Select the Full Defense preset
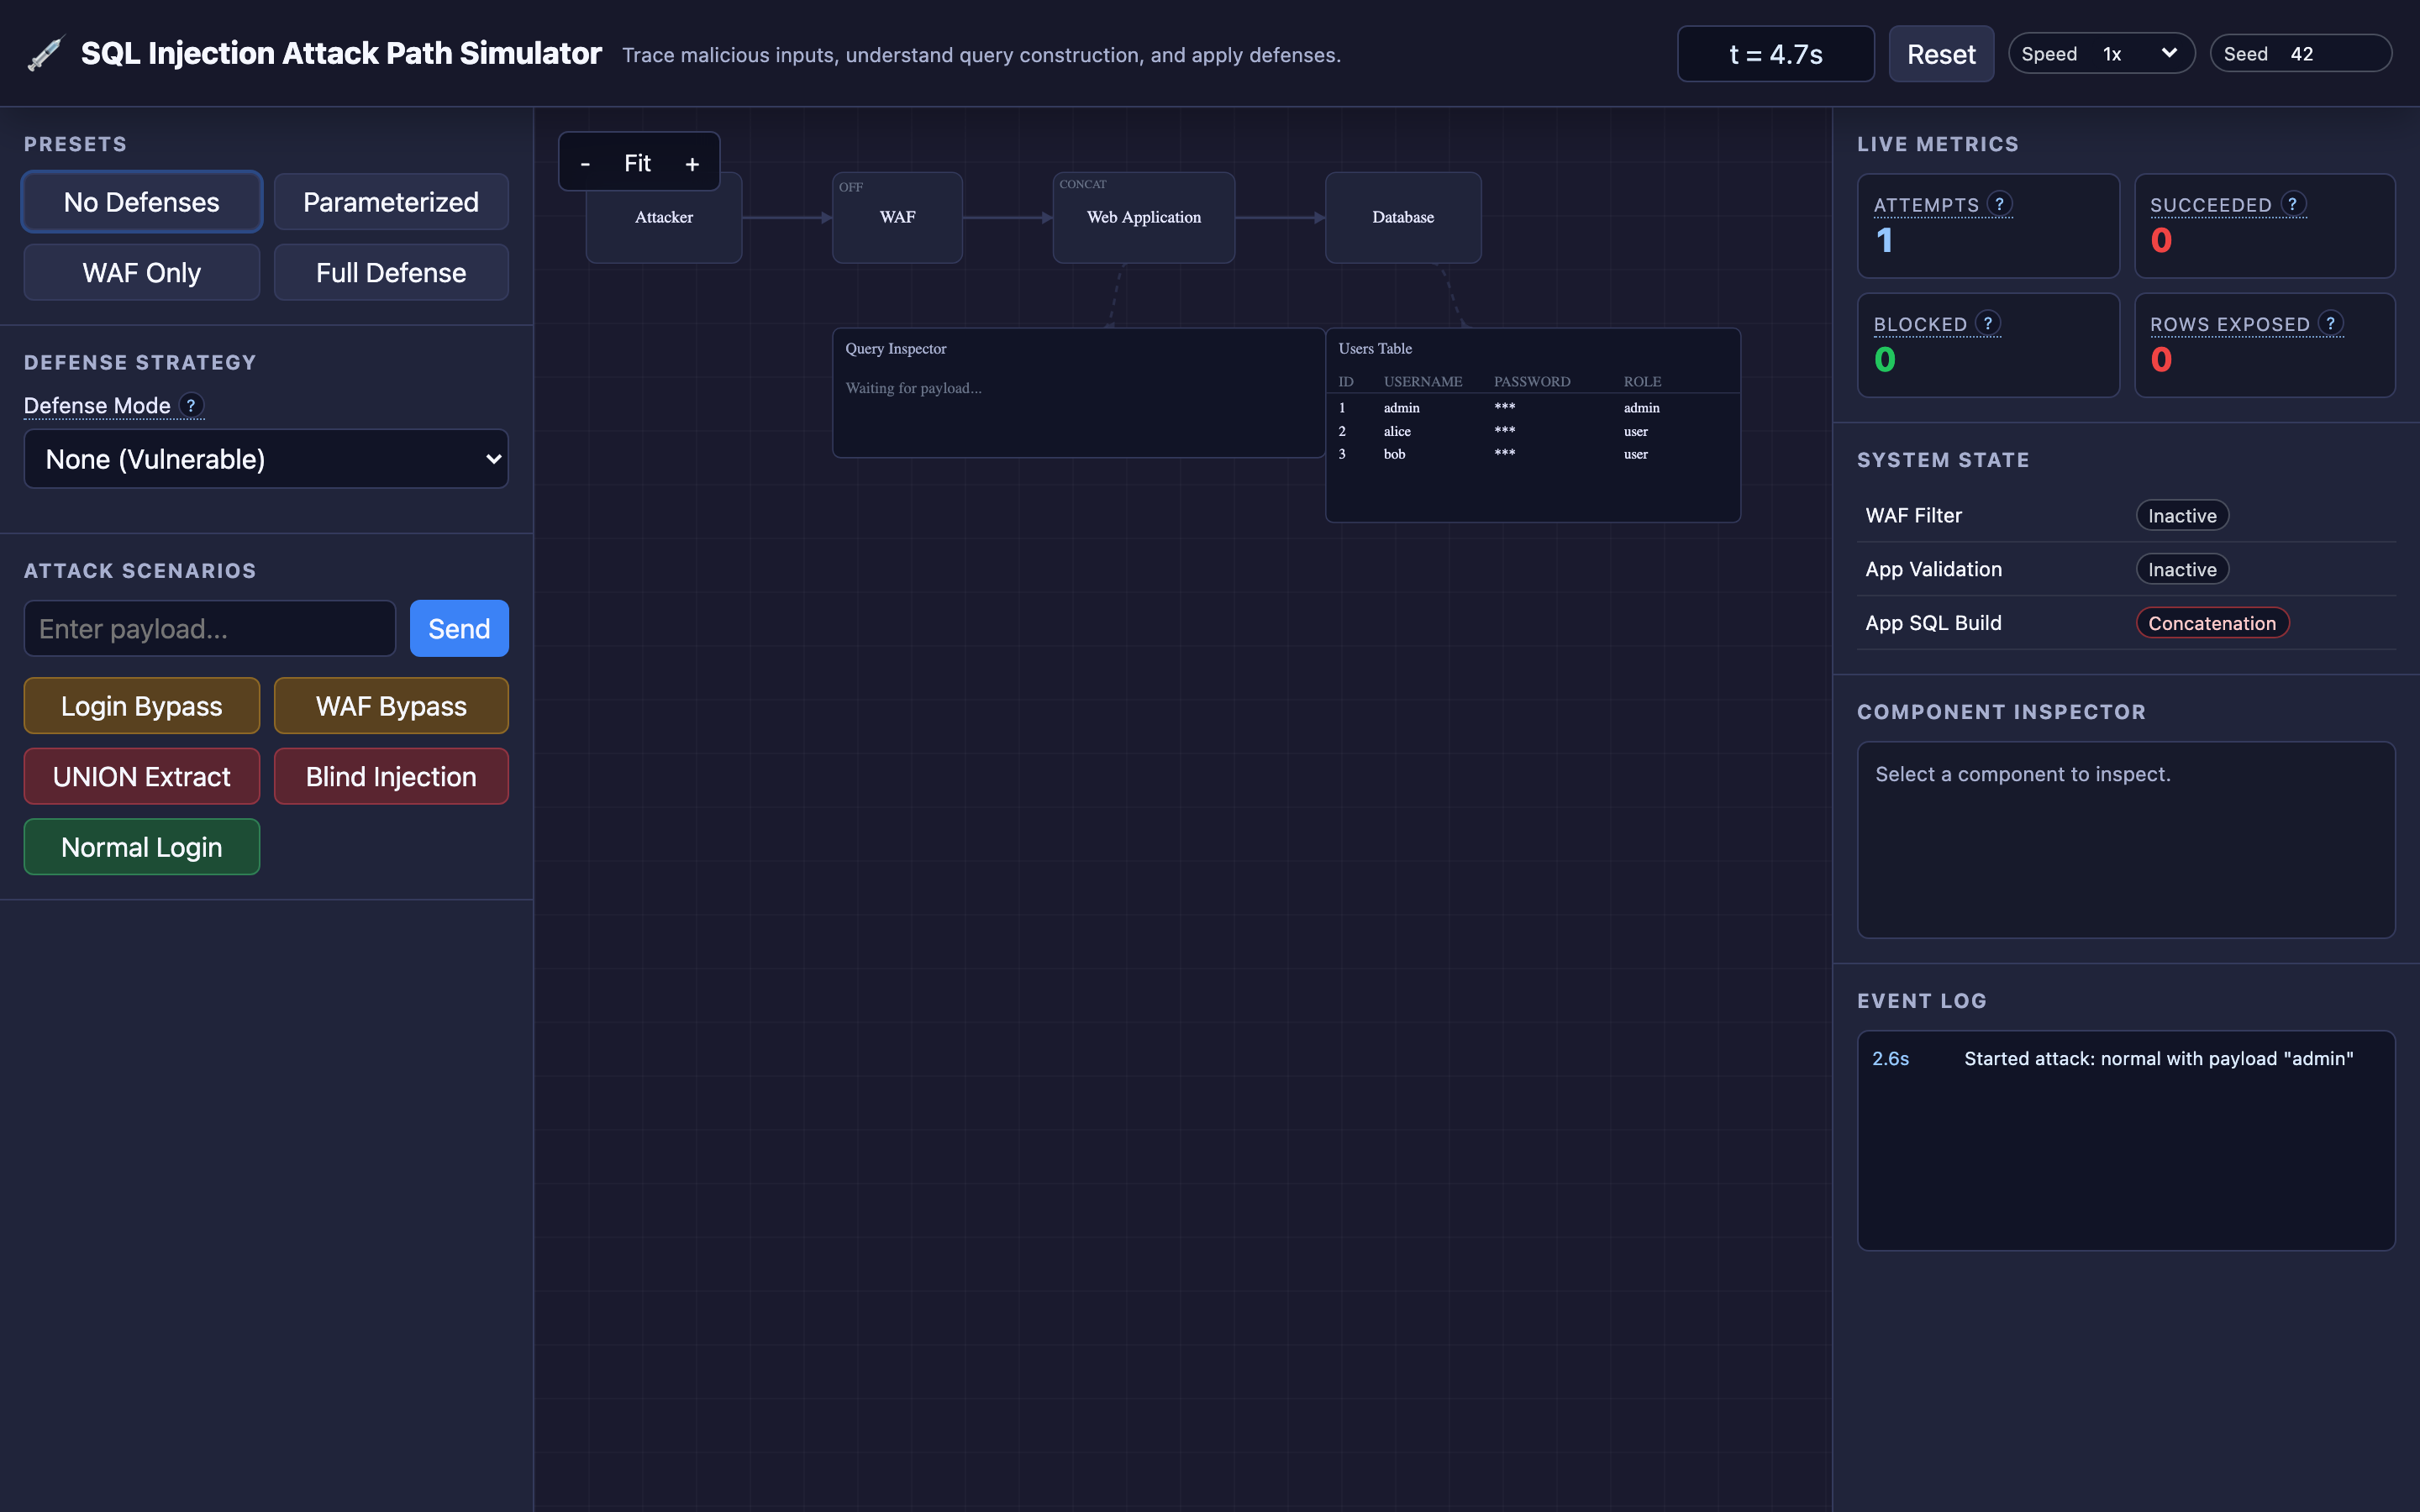The width and height of the screenshot is (2420, 1512). (x=391, y=272)
